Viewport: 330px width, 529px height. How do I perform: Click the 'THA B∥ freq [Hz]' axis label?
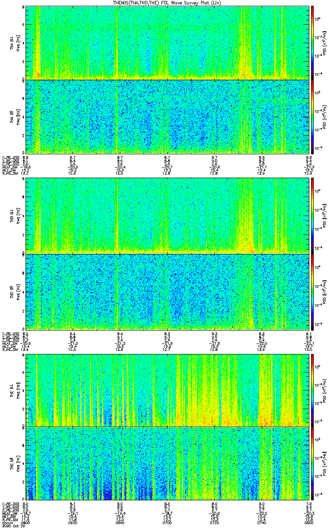point(15,116)
